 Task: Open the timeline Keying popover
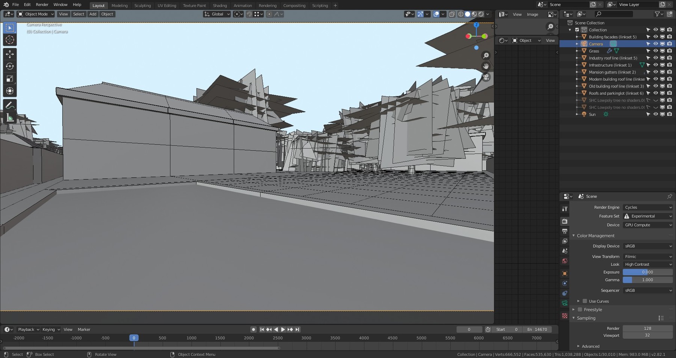pyautogui.click(x=51, y=329)
